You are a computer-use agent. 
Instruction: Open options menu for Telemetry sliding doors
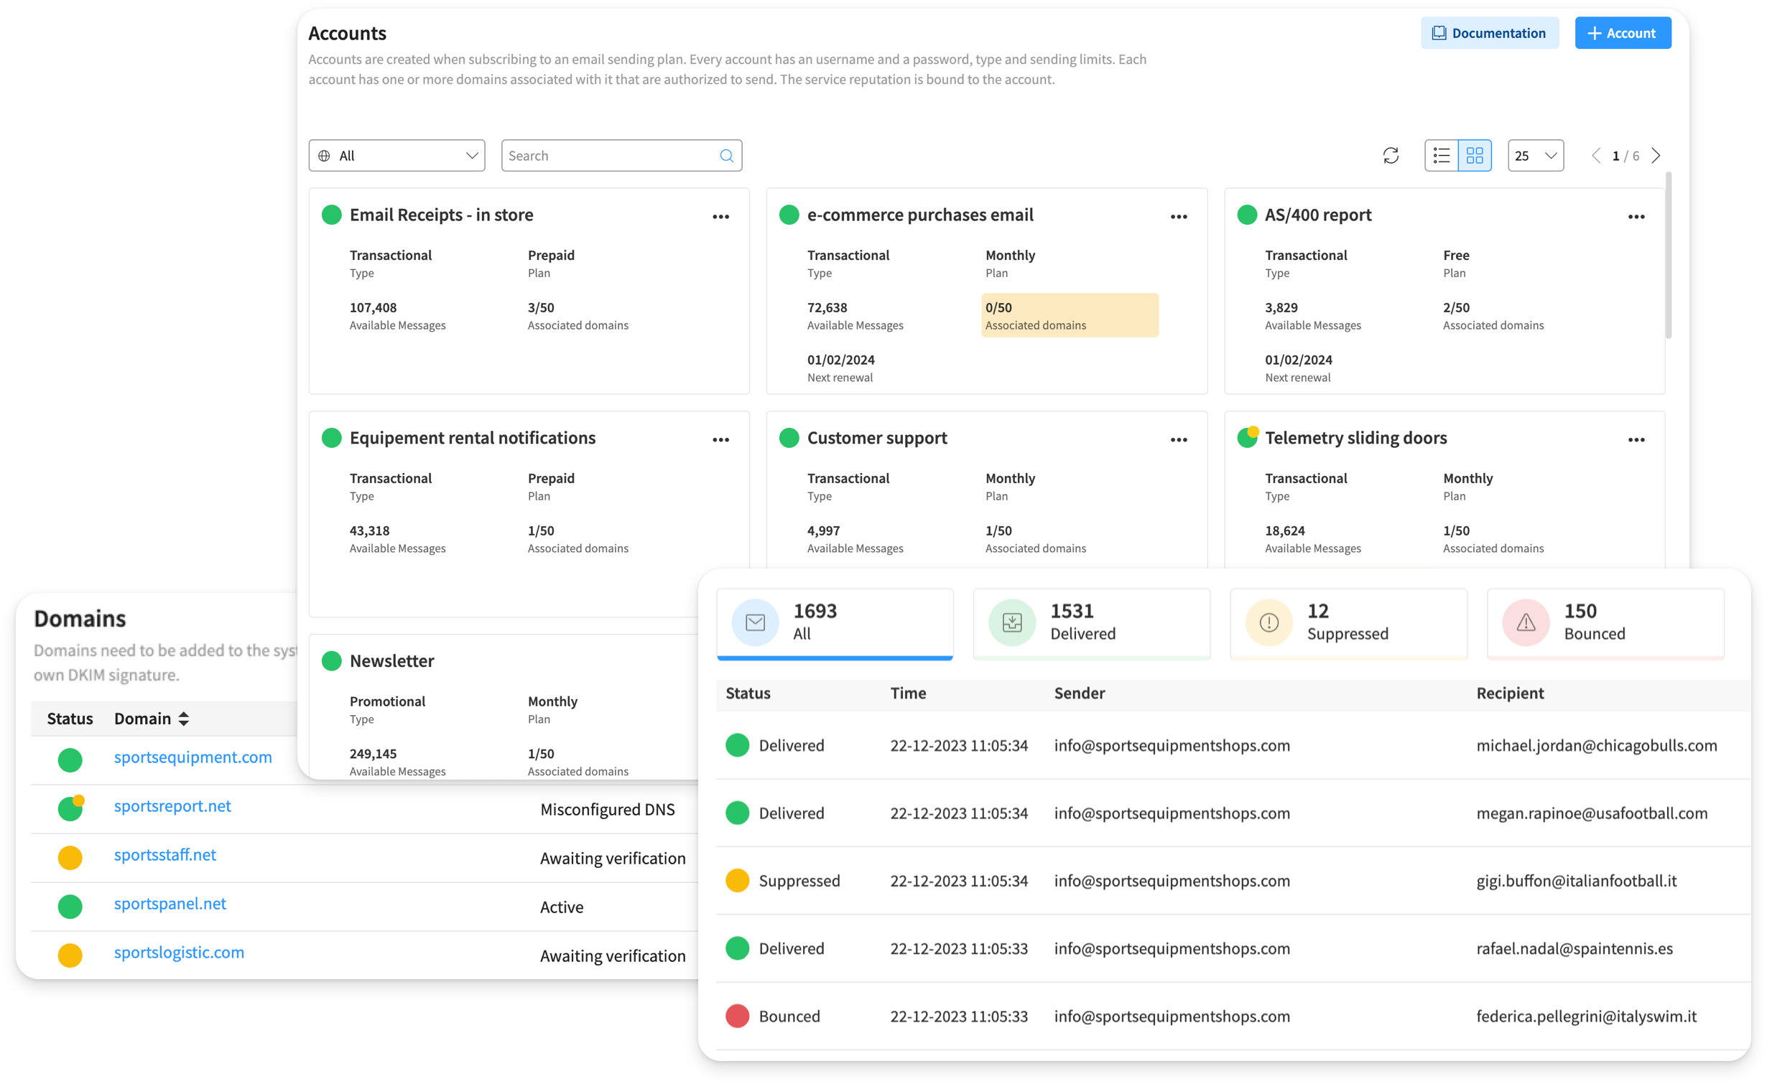1636,440
